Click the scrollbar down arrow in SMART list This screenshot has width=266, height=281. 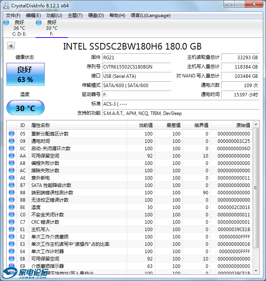pyautogui.click(x=256, y=271)
